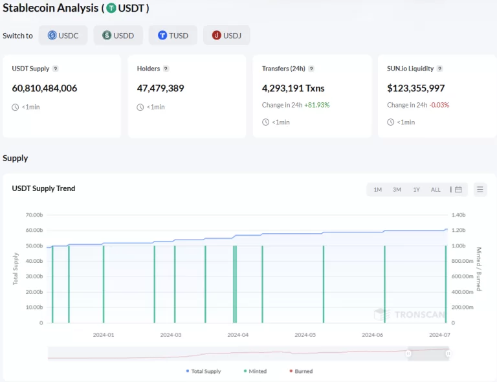Click the clock icon under Holders value
The height and width of the screenshot is (382, 497).
point(140,107)
